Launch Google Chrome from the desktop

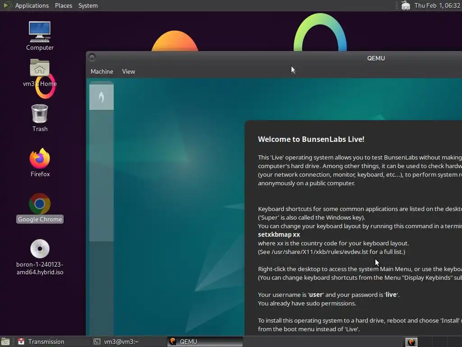[40, 208]
